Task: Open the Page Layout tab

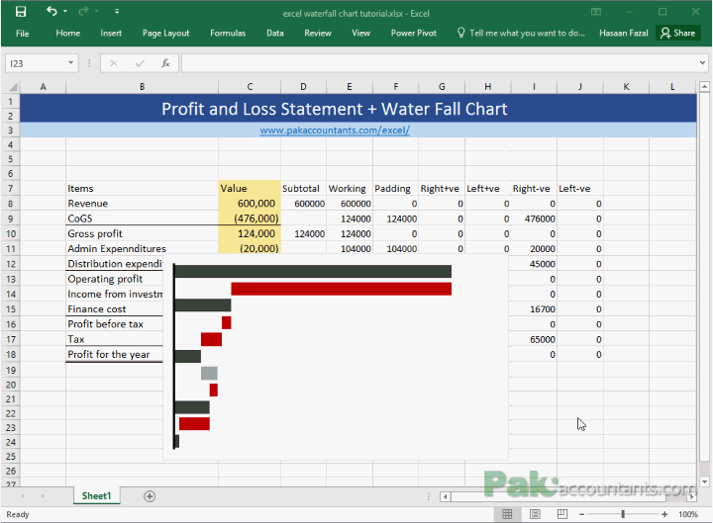Action: 165,34
